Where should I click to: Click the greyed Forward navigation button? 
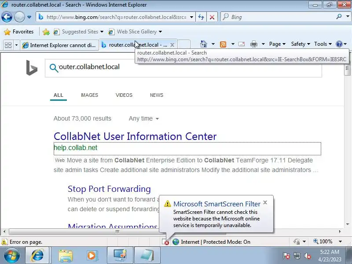pos(19,17)
